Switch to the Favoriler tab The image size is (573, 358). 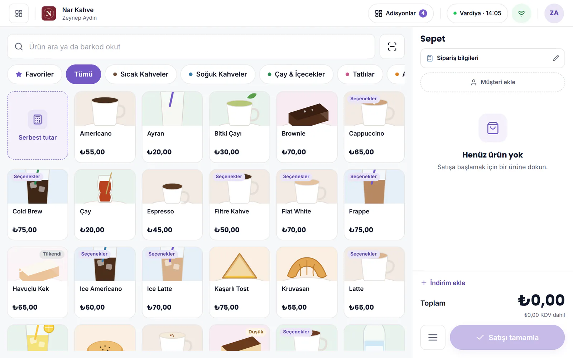[x=35, y=74]
